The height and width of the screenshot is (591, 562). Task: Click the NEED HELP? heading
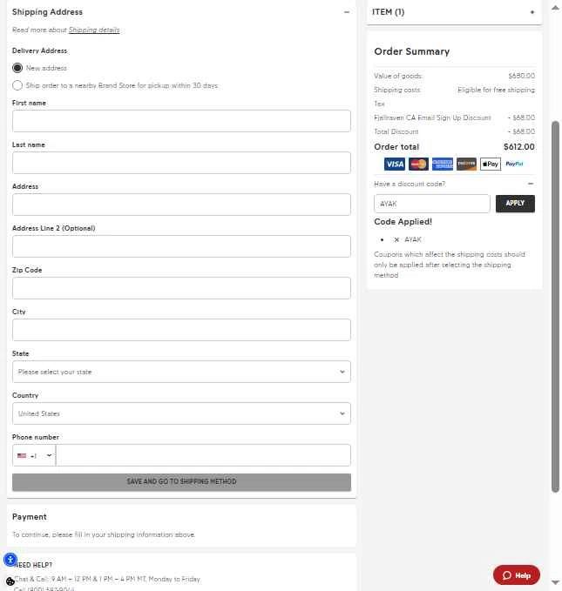click(33, 565)
